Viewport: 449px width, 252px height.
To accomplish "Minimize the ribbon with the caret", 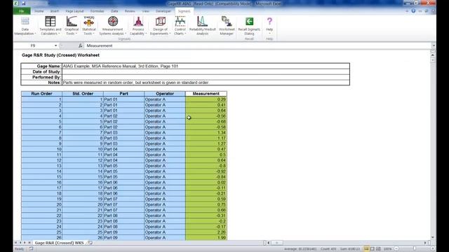I will (407, 11).
